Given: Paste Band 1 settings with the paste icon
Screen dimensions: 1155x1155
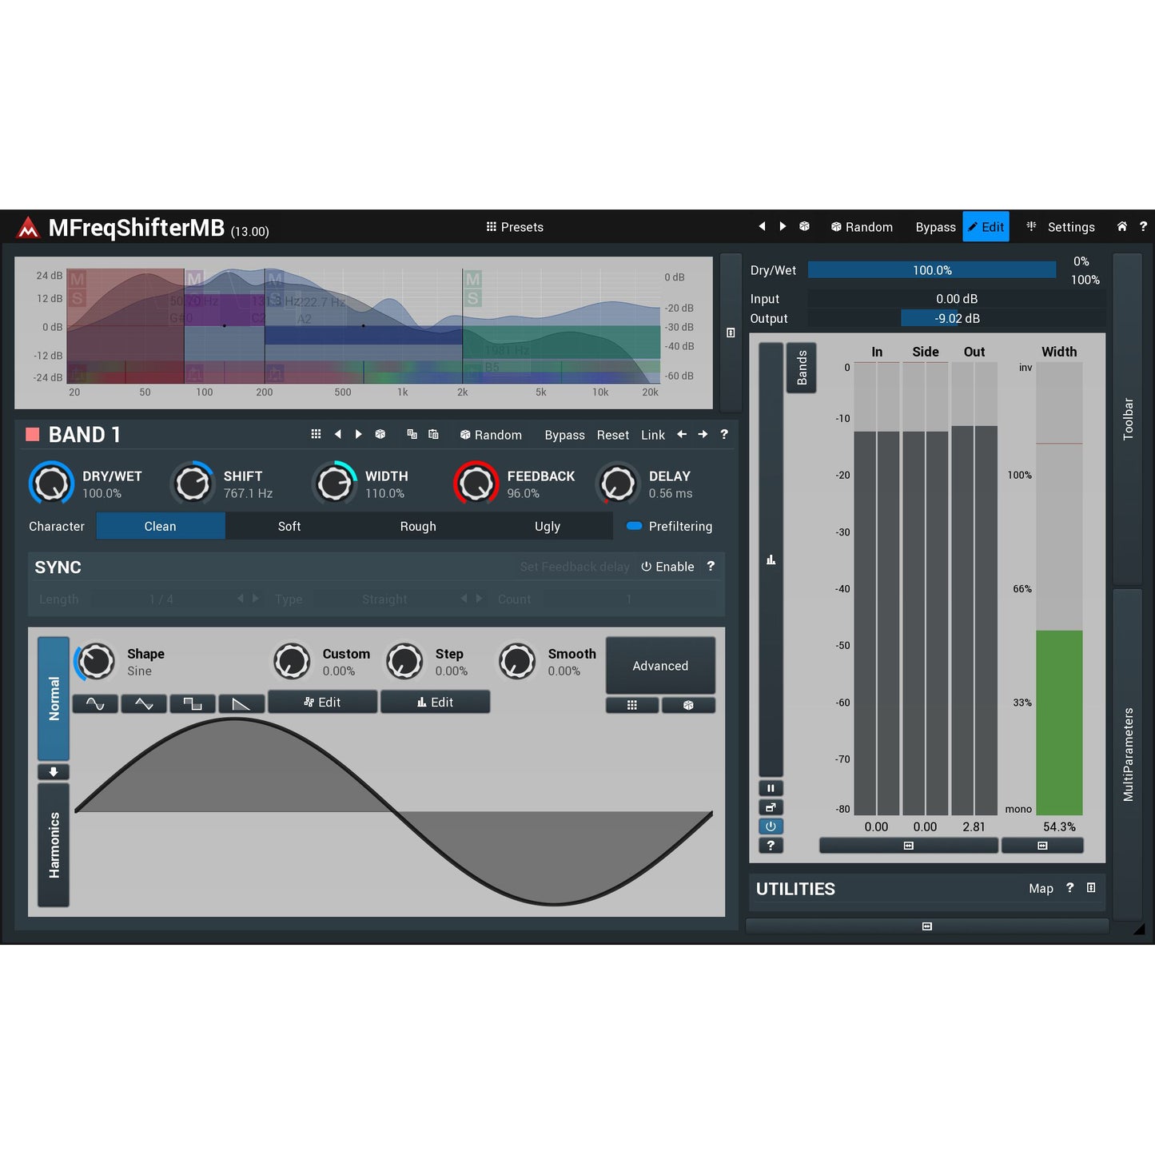Looking at the screenshot, I should click(433, 434).
